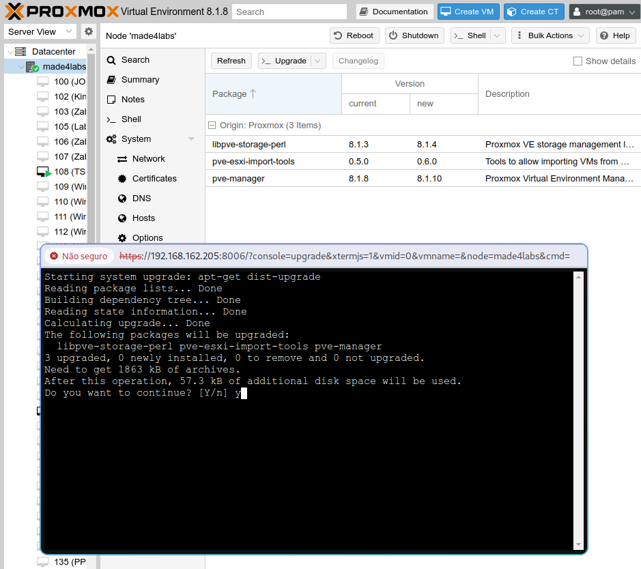Click the terminal scrollbar down arrow

[578, 544]
